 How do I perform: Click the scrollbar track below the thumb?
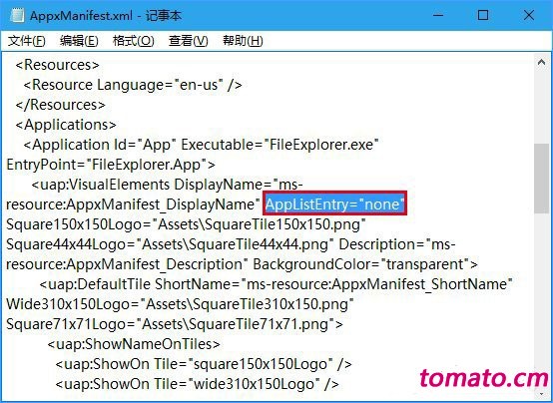[x=541, y=299]
